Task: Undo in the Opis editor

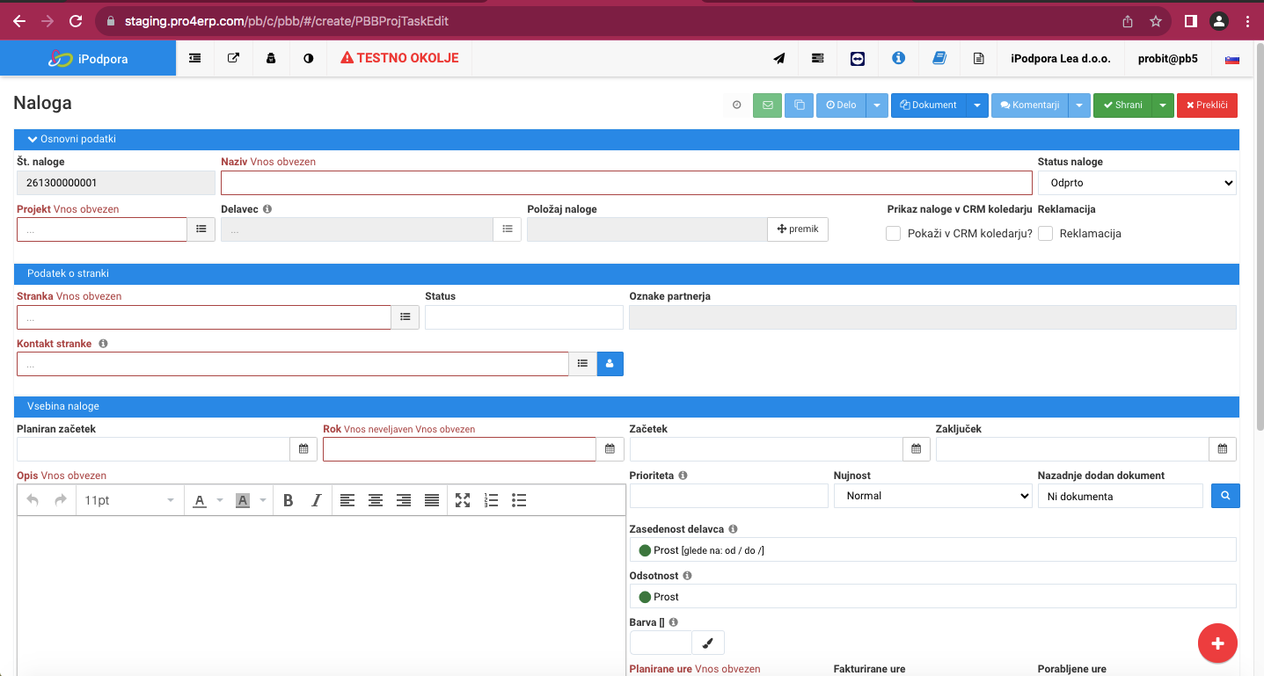Action: [33, 500]
